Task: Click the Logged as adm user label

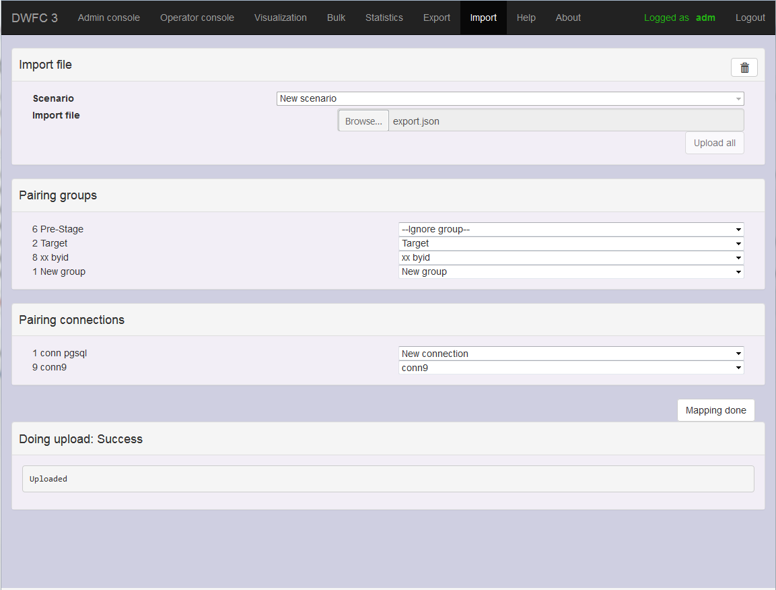Action: (x=680, y=18)
